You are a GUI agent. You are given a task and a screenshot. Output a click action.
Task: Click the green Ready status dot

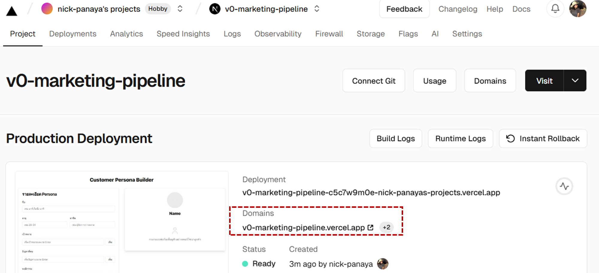[245, 264]
